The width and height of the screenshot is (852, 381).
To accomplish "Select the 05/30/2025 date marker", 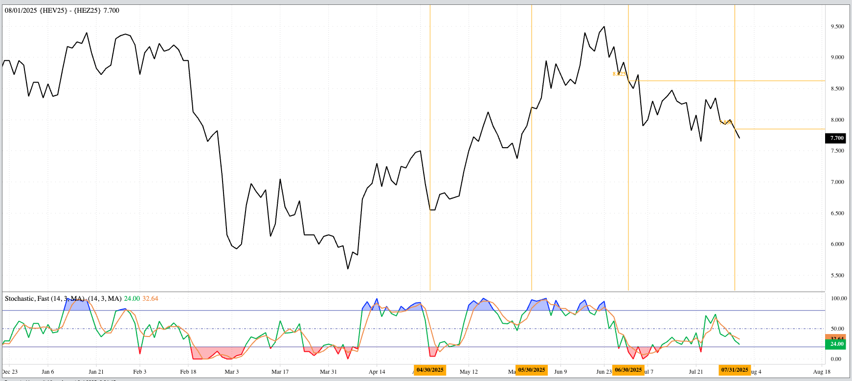I will (x=531, y=370).
